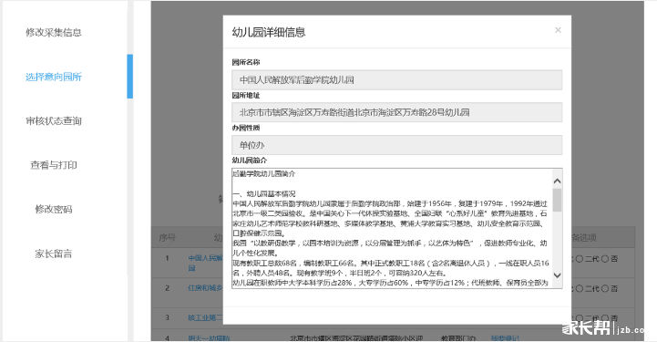Open the 住房和城乡 kindergarten link in row 2
The width and height of the screenshot is (657, 342).
205,288
